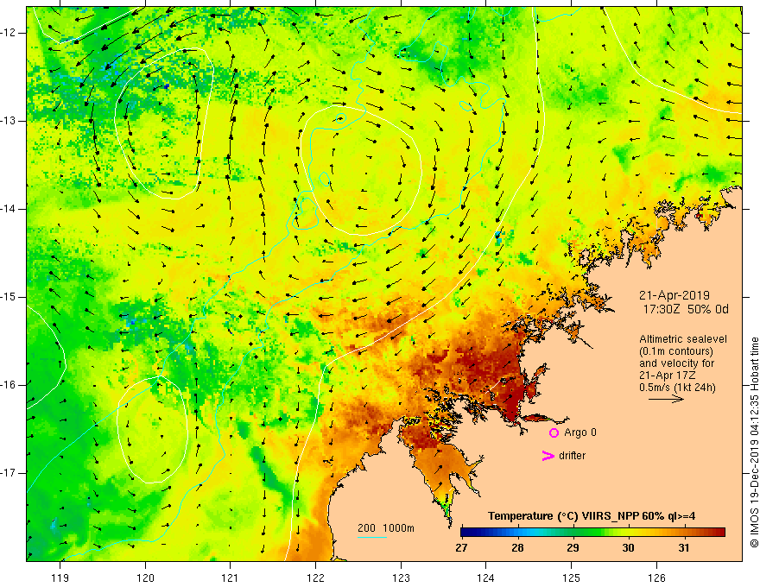The image size is (760, 587).
Task: Click longitude axis label 119
Action: click(60, 578)
